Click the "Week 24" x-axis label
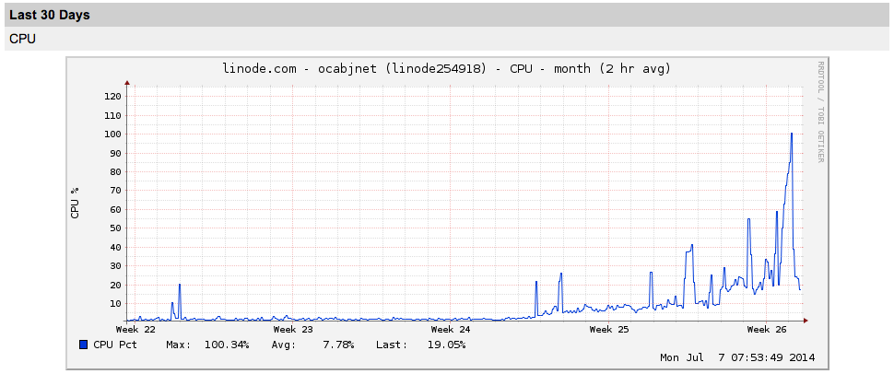The height and width of the screenshot is (374, 894). [x=451, y=330]
